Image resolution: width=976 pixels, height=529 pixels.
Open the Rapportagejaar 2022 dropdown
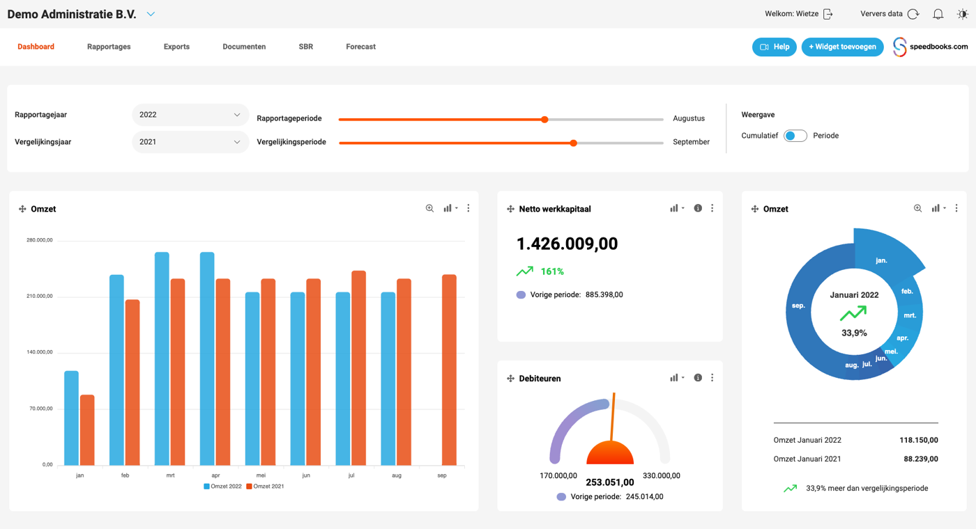[190, 115]
